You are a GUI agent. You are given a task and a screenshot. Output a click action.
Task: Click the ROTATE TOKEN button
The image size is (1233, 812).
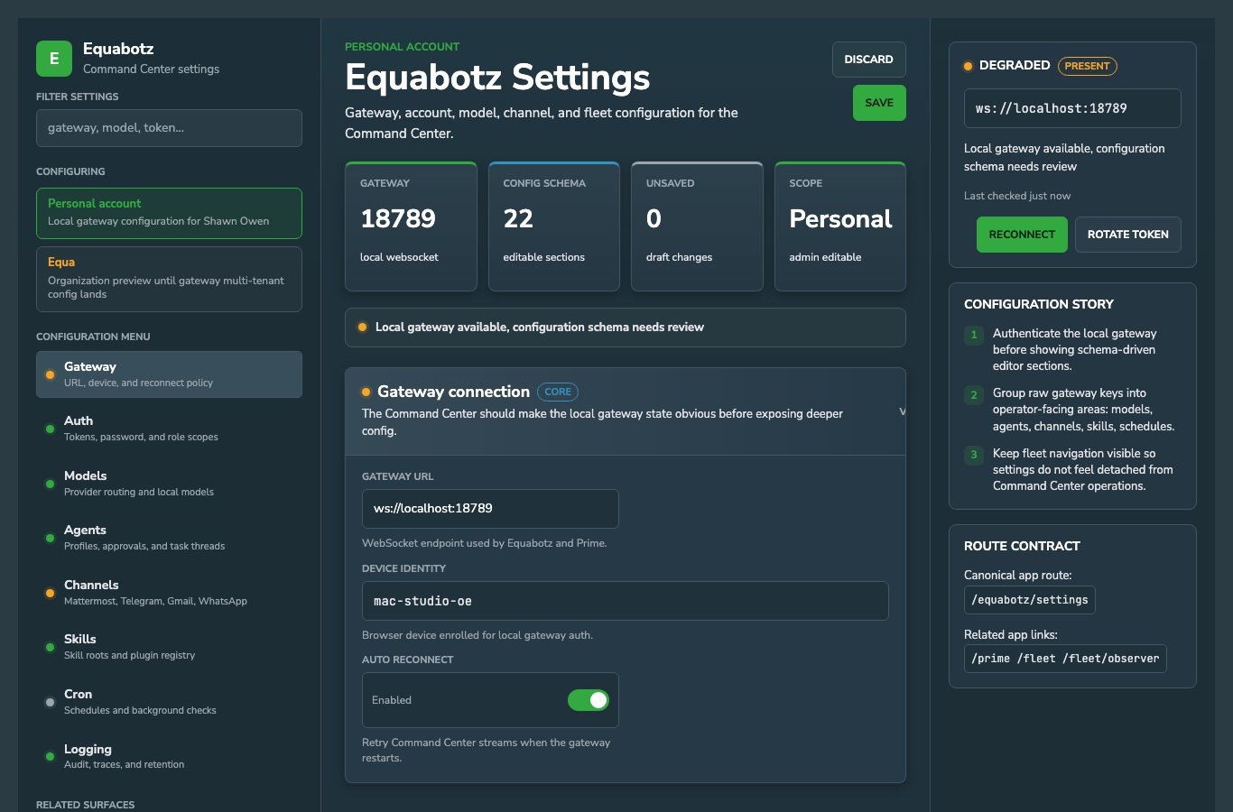coord(1127,235)
